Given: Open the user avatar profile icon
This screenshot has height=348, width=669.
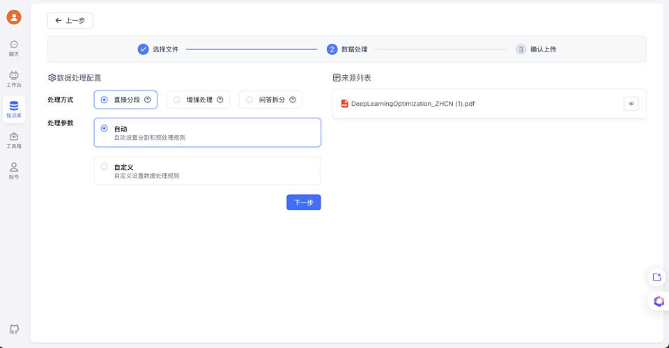Looking at the screenshot, I should click(14, 17).
